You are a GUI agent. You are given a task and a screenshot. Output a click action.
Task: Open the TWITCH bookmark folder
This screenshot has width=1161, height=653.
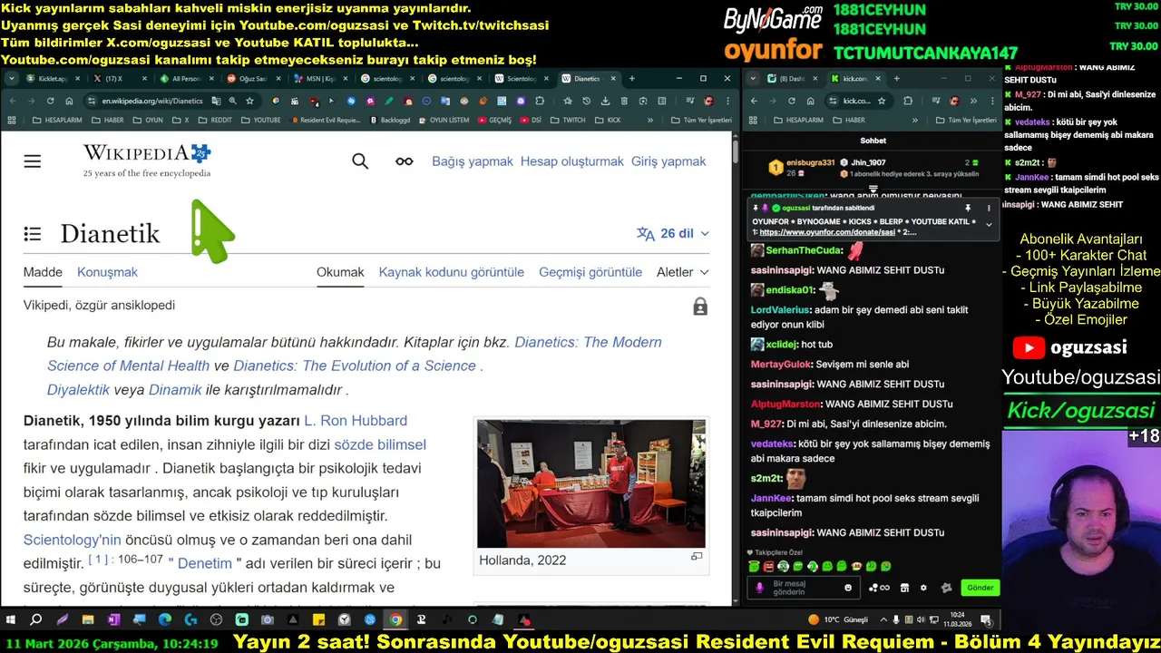pyautogui.click(x=568, y=120)
